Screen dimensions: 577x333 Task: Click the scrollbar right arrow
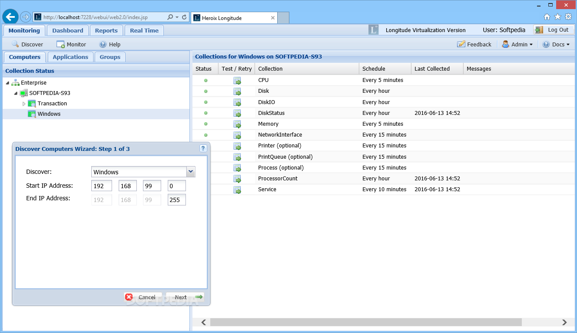[x=564, y=322]
